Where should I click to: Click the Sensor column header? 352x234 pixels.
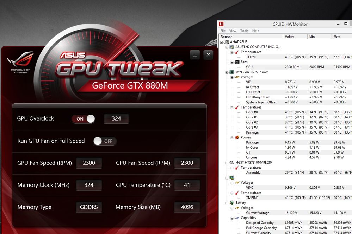pos(251,37)
